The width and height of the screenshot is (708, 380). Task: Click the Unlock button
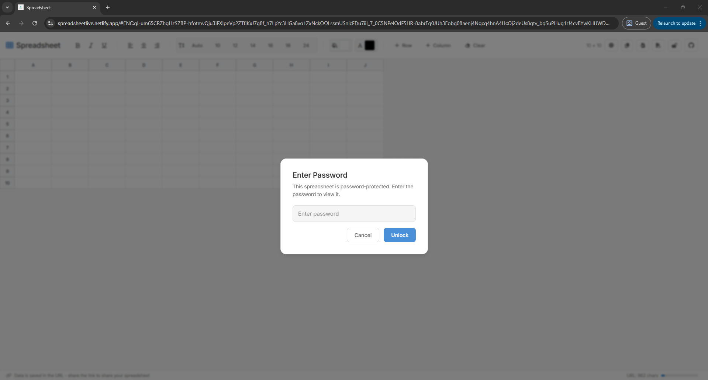pyautogui.click(x=400, y=235)
